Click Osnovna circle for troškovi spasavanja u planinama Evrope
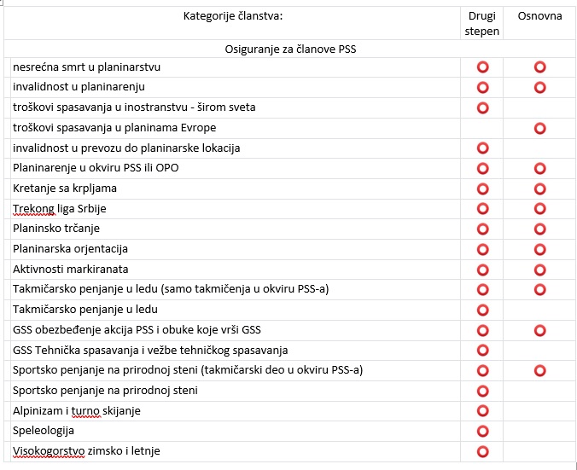The height and width of the screenshot is (470, 577). click(539, 128)
